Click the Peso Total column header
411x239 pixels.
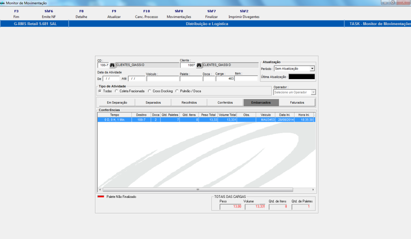(208, 115)
